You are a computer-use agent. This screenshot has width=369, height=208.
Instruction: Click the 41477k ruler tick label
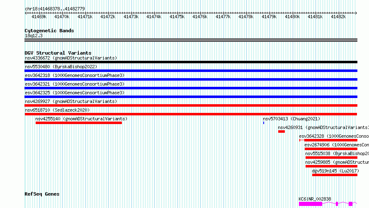(223, 17)
